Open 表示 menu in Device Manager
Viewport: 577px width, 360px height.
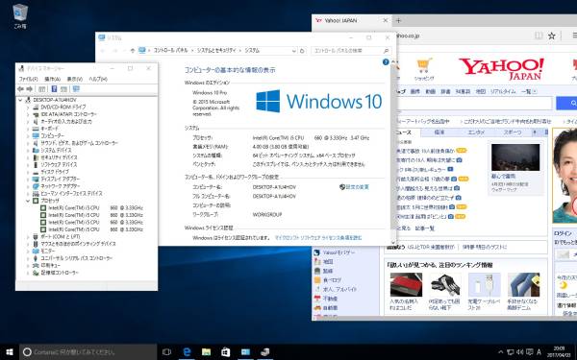pos(74,79)
